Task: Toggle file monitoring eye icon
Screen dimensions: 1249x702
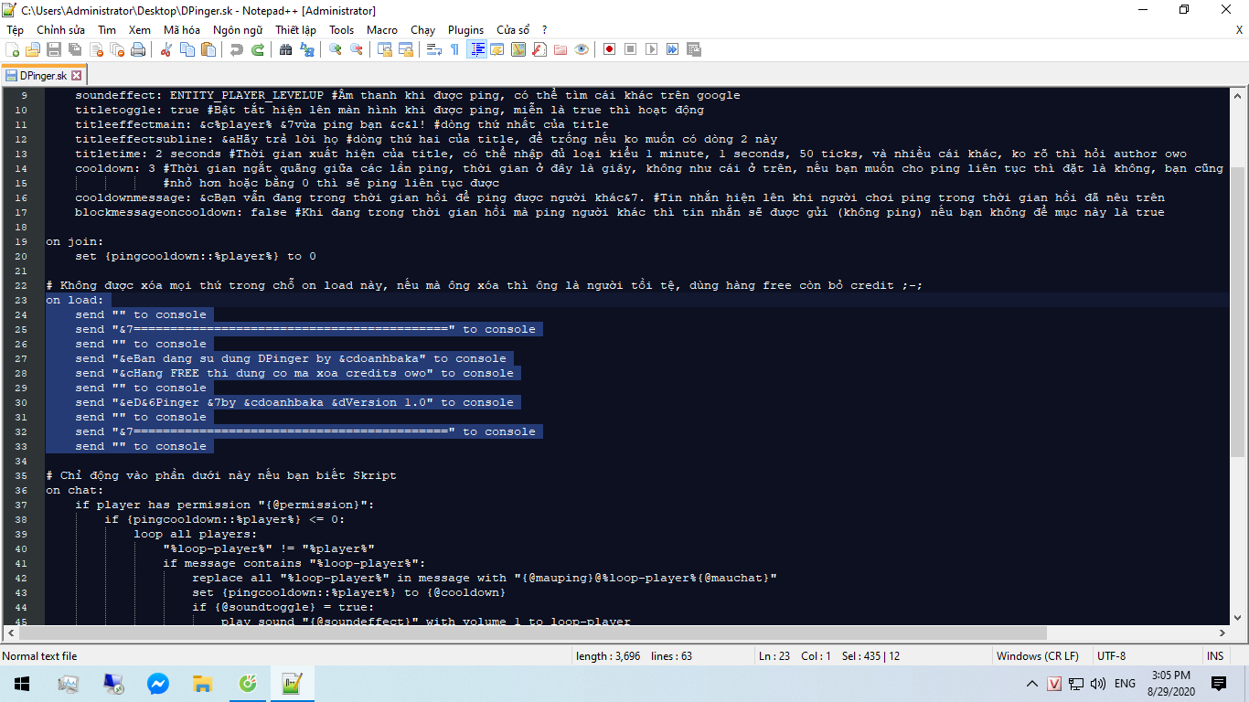Action: click(x=582, y=49)
